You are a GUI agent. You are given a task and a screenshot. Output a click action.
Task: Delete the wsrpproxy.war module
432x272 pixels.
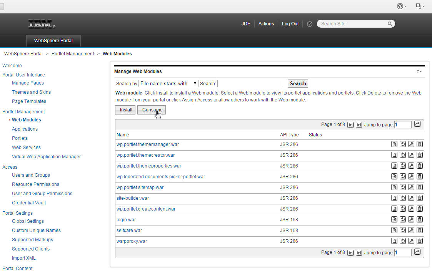tap(420, 241)
